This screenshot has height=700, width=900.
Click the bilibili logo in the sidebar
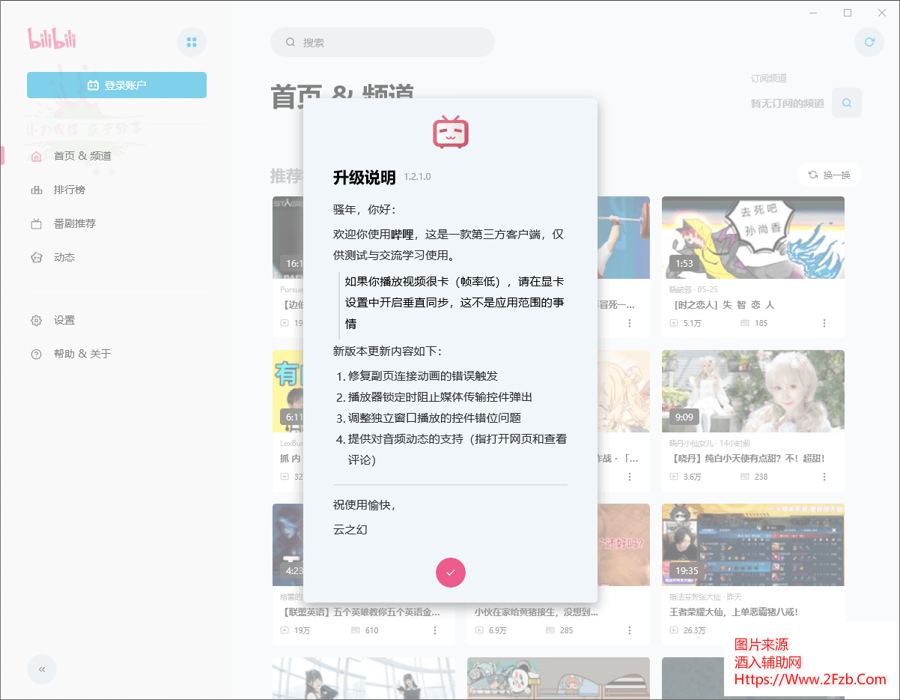click(52, 39)
